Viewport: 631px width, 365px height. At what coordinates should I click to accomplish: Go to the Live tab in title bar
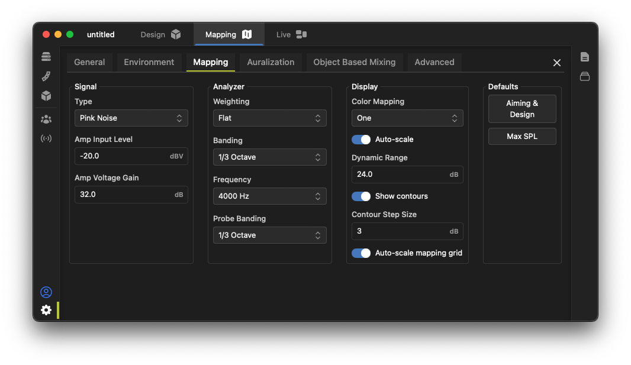point(291,34)
